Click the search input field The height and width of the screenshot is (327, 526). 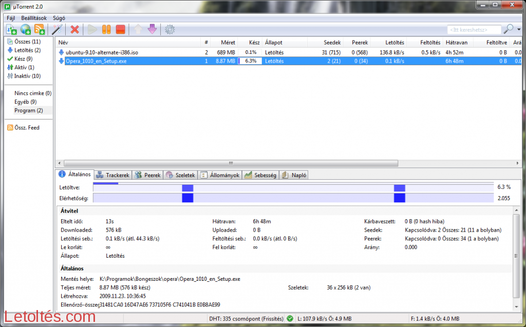click(474, 30)
